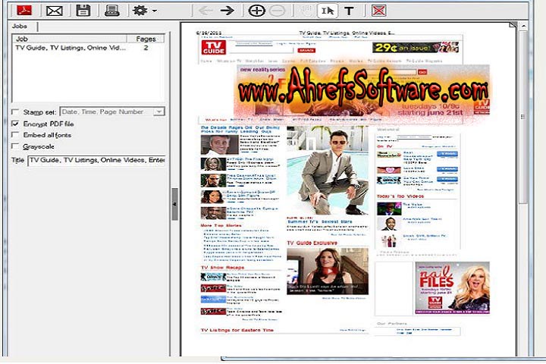
Task: Click the TV Guide logo in preview
Action: click(213, 47)
